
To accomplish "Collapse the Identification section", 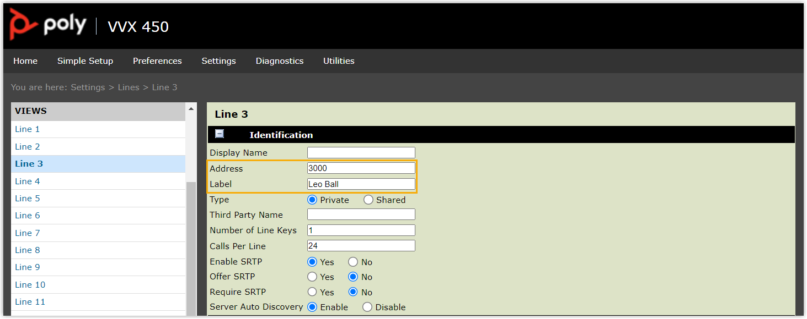I will coord(220,134).
